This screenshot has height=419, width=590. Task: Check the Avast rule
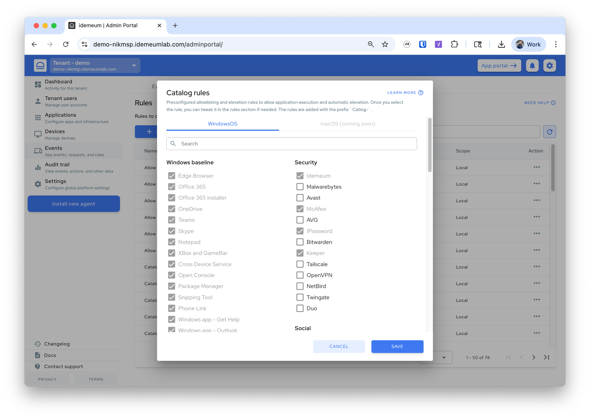coord(300,198)
